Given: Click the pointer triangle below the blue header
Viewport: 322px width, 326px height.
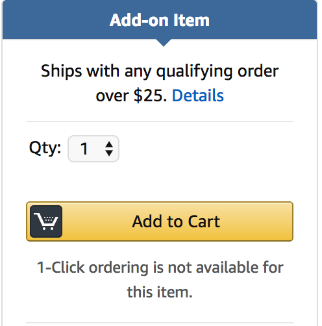Looking at the screenshot, I should (164, 43).
